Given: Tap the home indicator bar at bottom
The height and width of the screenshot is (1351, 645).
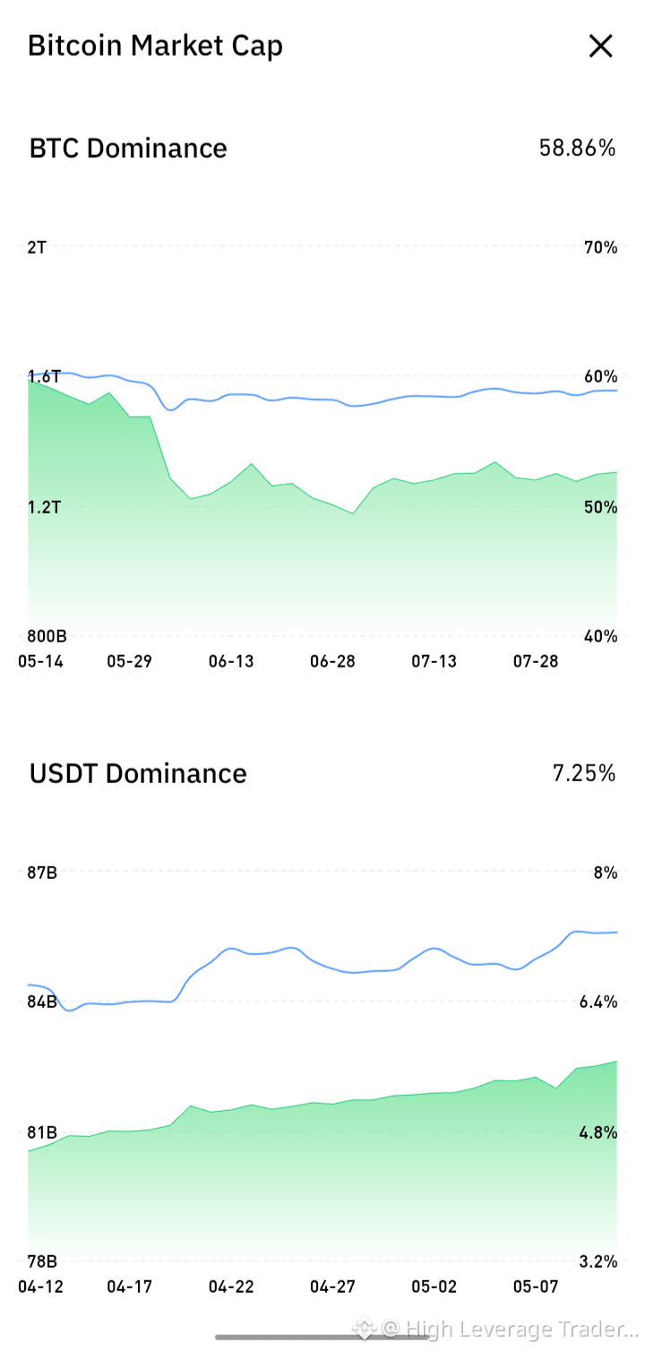Looking at the screenshot, I should [x=322, y=1337].
